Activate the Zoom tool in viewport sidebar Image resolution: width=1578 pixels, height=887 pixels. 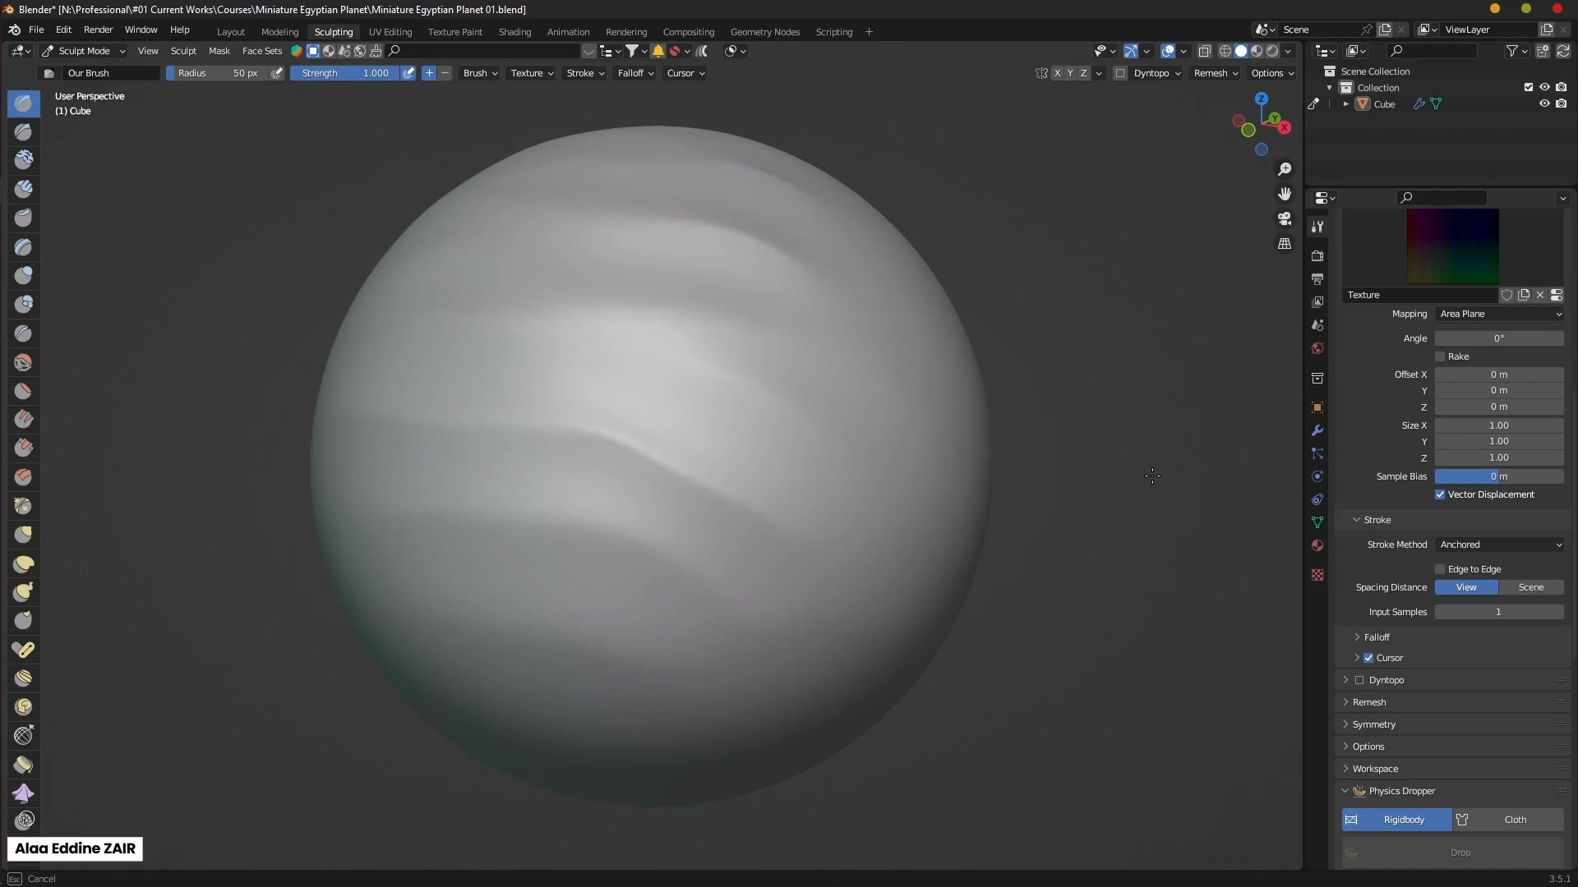(1285, 169)
